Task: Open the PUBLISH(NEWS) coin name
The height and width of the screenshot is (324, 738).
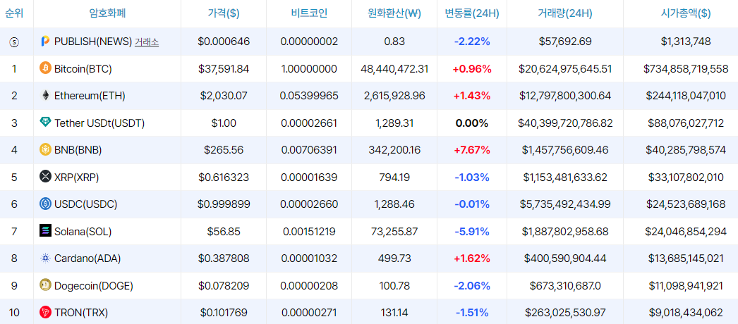Action: [92, 42]
